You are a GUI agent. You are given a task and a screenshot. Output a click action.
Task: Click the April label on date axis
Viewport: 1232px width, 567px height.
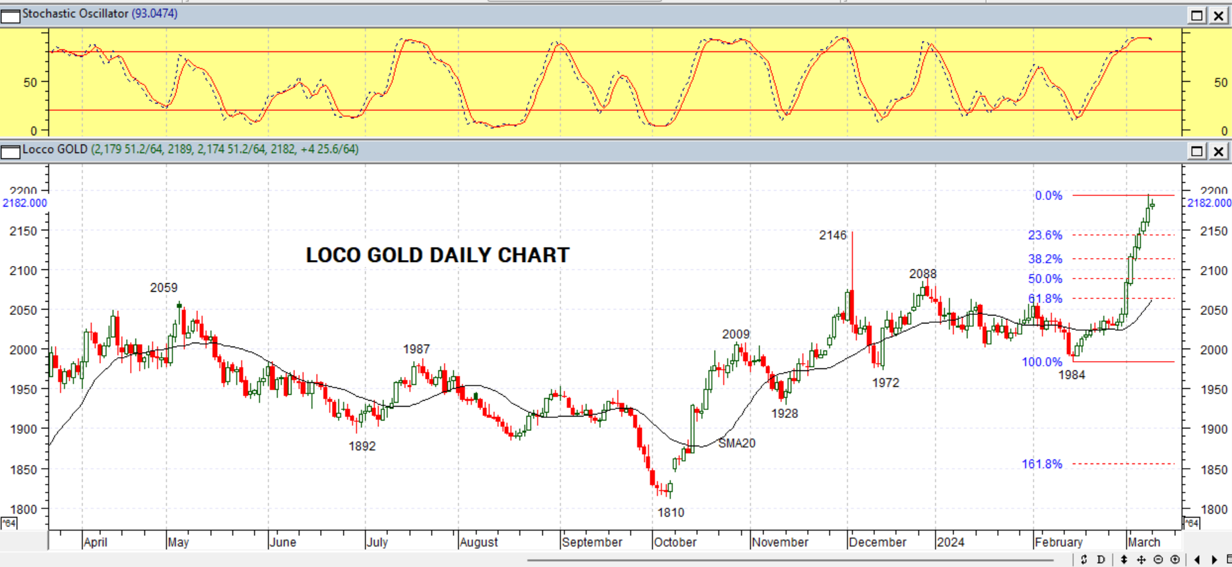pyautogui.click(x=96, y=542)
